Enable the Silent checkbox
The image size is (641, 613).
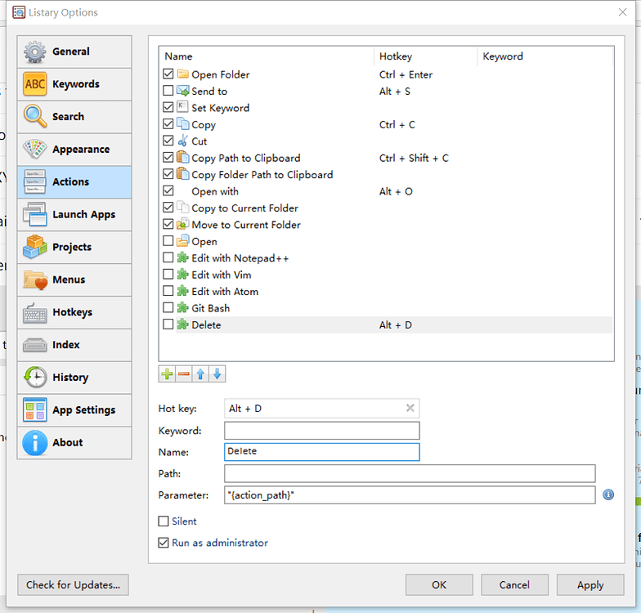click(164, 521)
